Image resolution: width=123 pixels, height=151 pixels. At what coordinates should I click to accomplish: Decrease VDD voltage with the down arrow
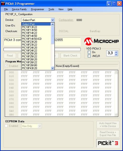click(x=116, y=55)
